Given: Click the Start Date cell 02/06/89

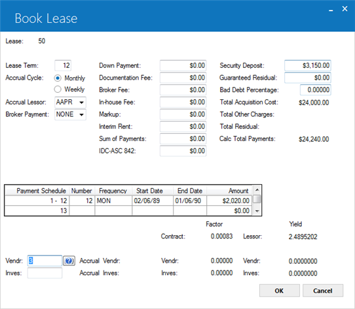Looking at the screenshot, I should click(153, 201).
